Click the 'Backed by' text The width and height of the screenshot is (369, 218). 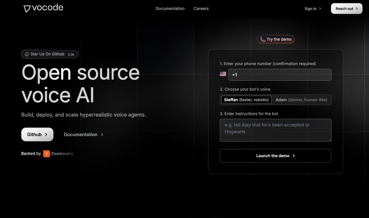[x=31, y=153]
